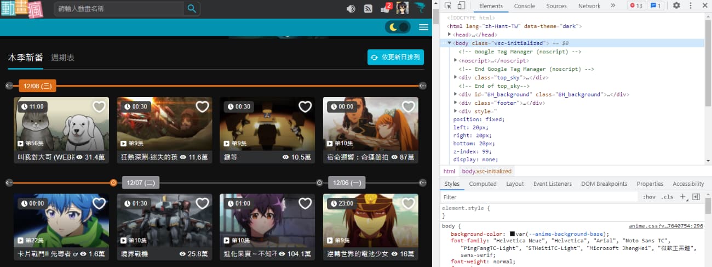
Task: Favorite 逆轉世界的電池少女 with heart icon
Action: [409, 203]
